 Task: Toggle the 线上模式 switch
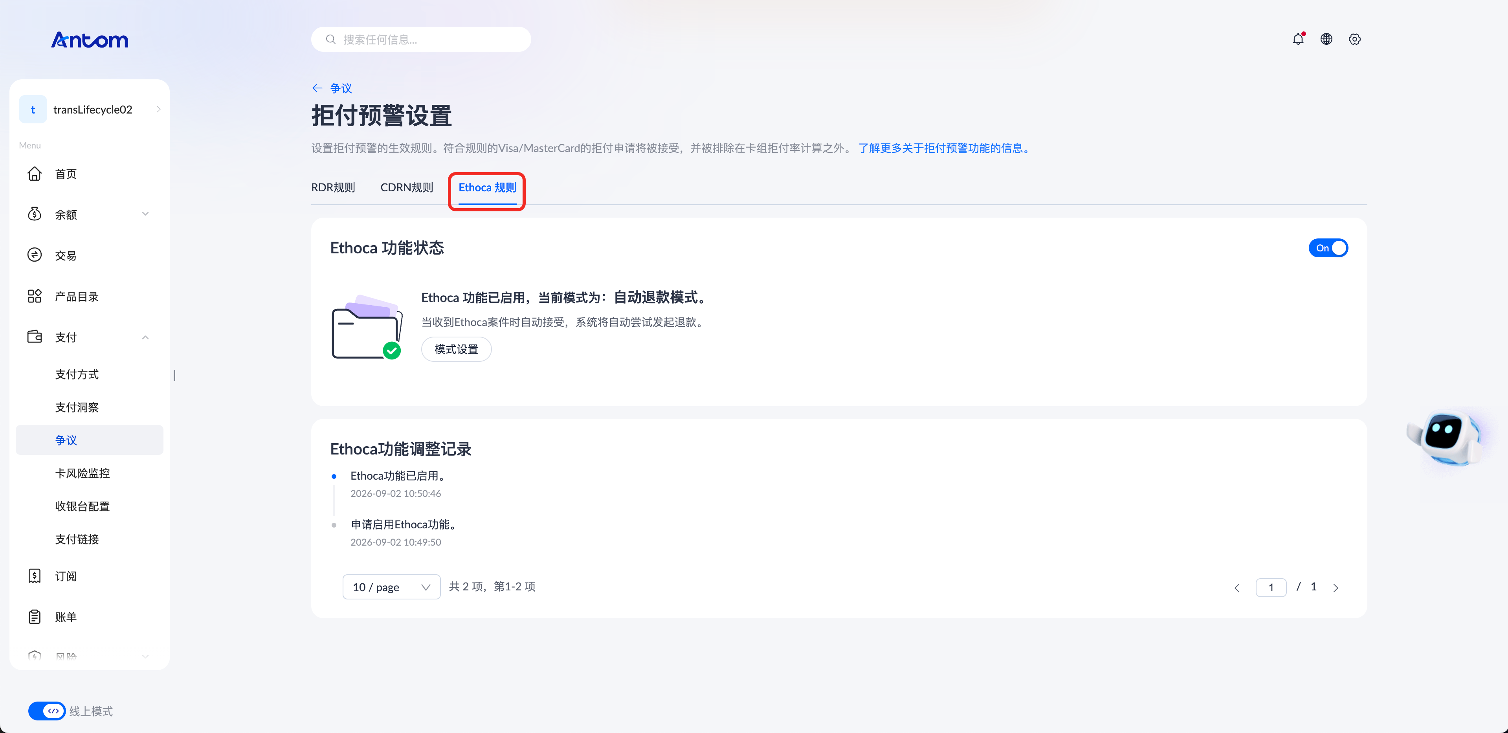[x=47, y=711]
